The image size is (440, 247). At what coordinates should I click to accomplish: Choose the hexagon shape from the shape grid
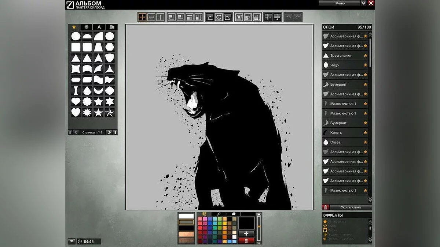(110, 47)
